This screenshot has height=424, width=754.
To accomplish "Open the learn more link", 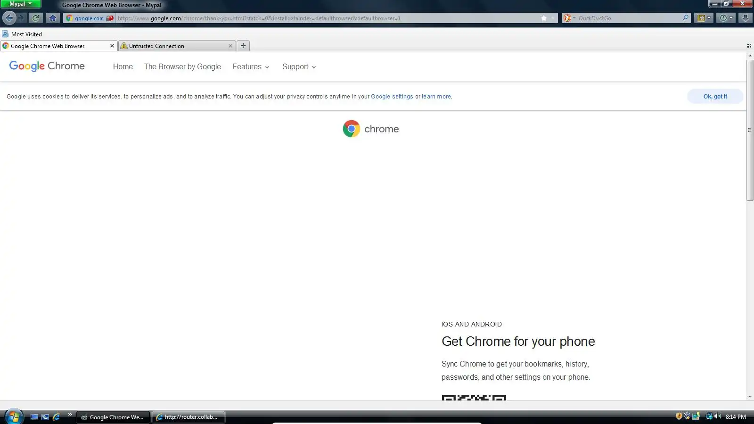I will tap(436, 97).
